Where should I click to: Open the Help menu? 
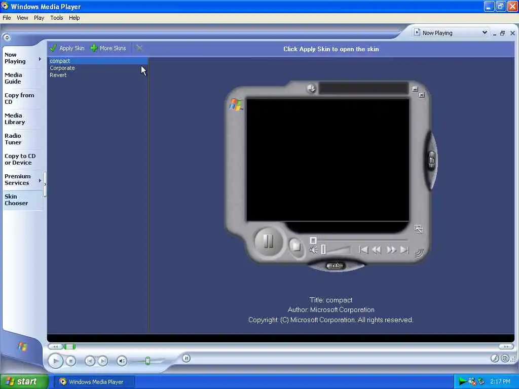point(74,18)
